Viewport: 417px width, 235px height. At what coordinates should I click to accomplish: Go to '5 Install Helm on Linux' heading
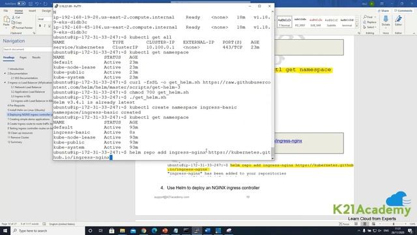(x=26, y=110)
